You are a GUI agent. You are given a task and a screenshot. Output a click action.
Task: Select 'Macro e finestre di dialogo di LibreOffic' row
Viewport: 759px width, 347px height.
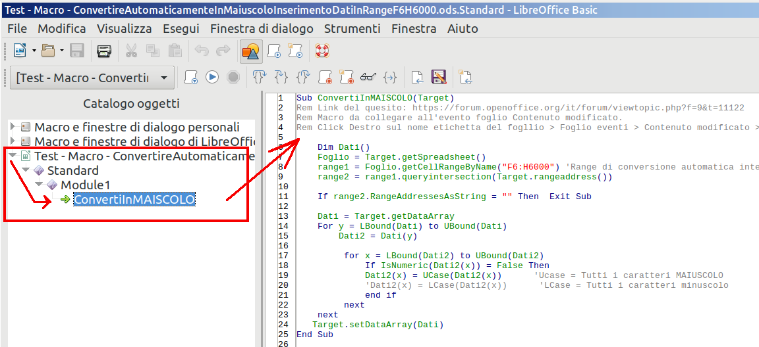tap(144, 141)
